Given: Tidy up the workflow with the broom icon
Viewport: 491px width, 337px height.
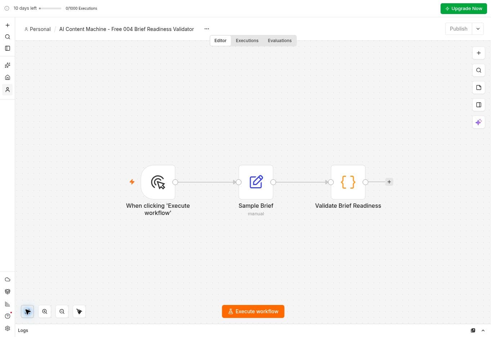Looking at the screenshot, I should pos(79,311).
